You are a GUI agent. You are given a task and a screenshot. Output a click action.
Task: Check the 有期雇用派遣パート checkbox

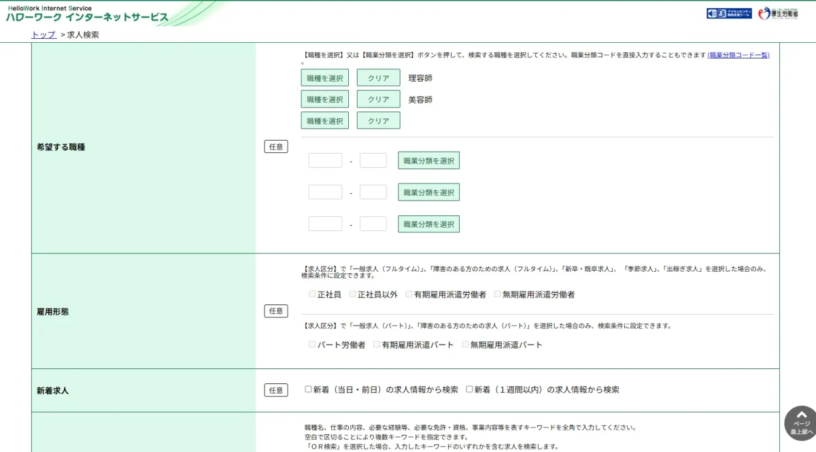[377, 345]
